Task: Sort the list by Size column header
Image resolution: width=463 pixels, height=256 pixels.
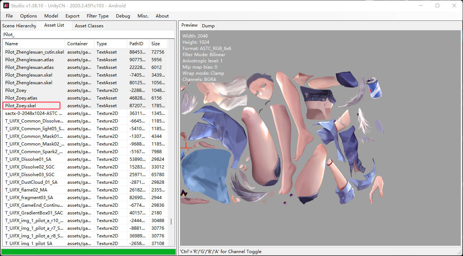Action: coord(158,44)
